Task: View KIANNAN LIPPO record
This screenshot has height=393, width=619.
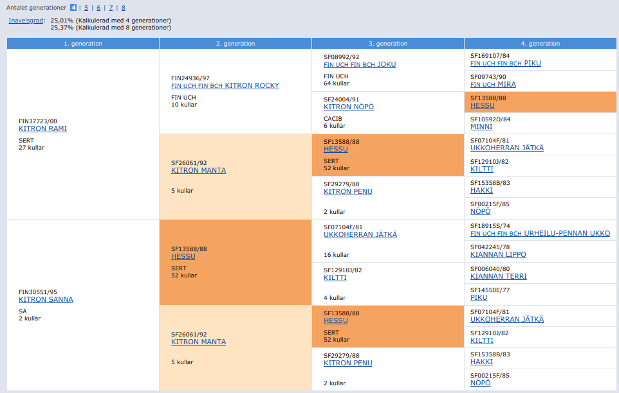Action: click(498, 254)
